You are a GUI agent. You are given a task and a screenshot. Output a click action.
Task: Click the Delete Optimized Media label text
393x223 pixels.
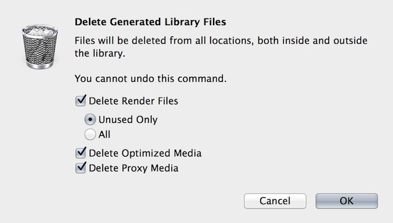145,153
